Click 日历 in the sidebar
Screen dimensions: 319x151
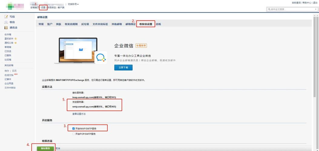[x=14, y=71]
